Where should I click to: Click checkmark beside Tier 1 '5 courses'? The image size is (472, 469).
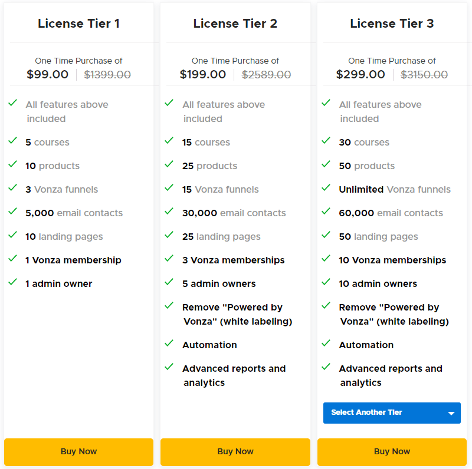[x=12, y=141]
